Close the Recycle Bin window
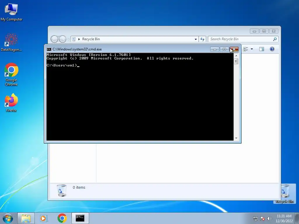Image resolution: width=299 pixels, height=224 pixels. tap(274, 31)
